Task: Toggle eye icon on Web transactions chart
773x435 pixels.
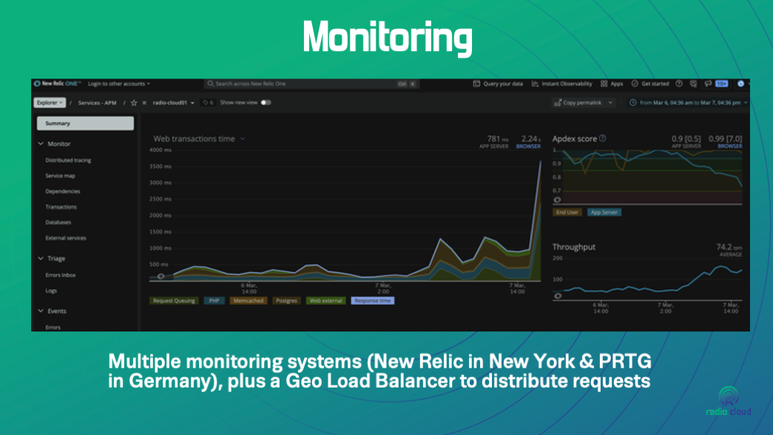Action: pos(161,276)
